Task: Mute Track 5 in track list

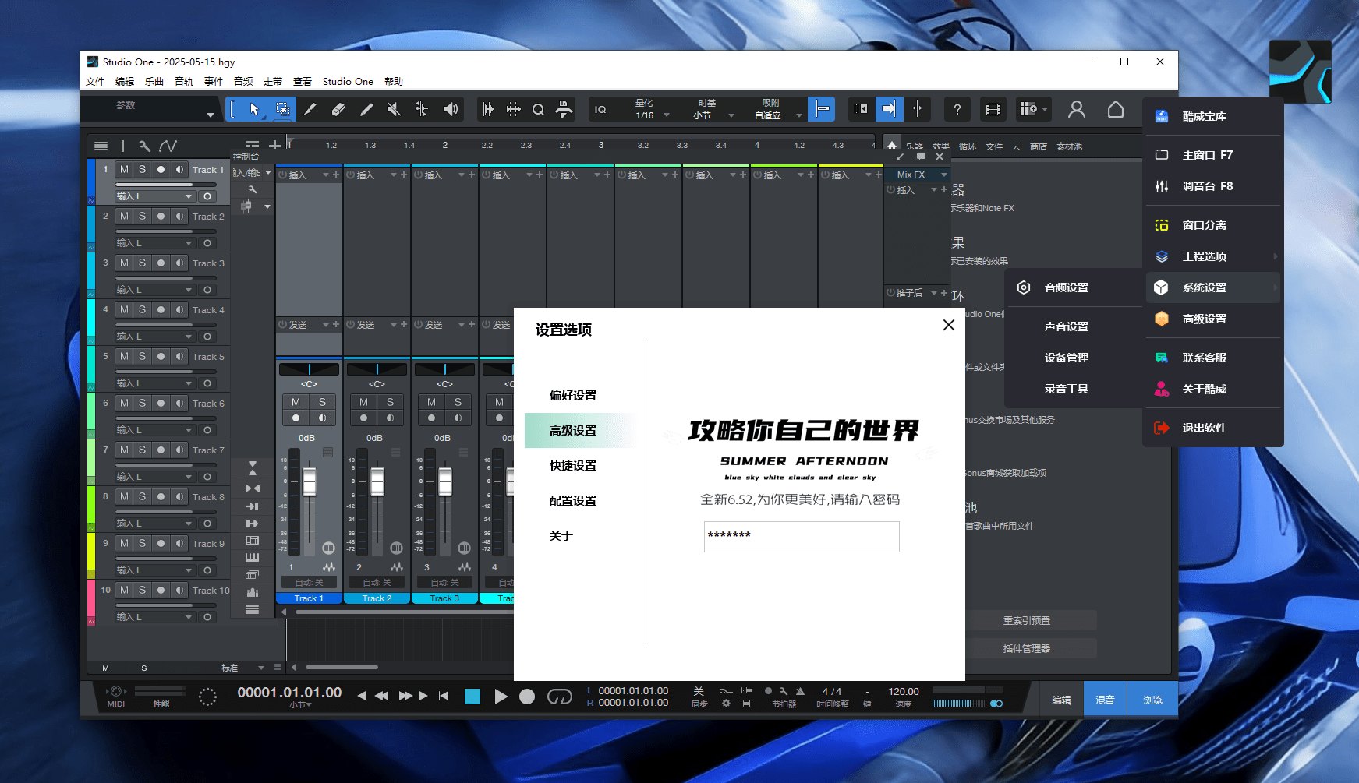Action: tap(124, 356)
